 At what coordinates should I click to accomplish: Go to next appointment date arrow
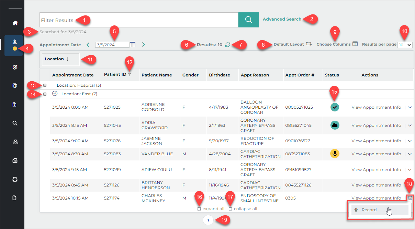(x=144, y=45)
